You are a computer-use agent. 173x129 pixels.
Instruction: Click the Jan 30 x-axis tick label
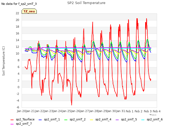click(112, 111)
